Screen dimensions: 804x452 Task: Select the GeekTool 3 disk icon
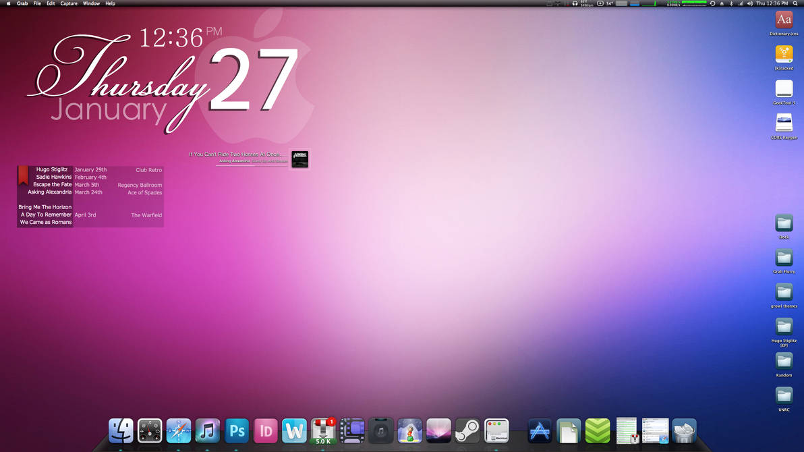[x=784, y=92]
